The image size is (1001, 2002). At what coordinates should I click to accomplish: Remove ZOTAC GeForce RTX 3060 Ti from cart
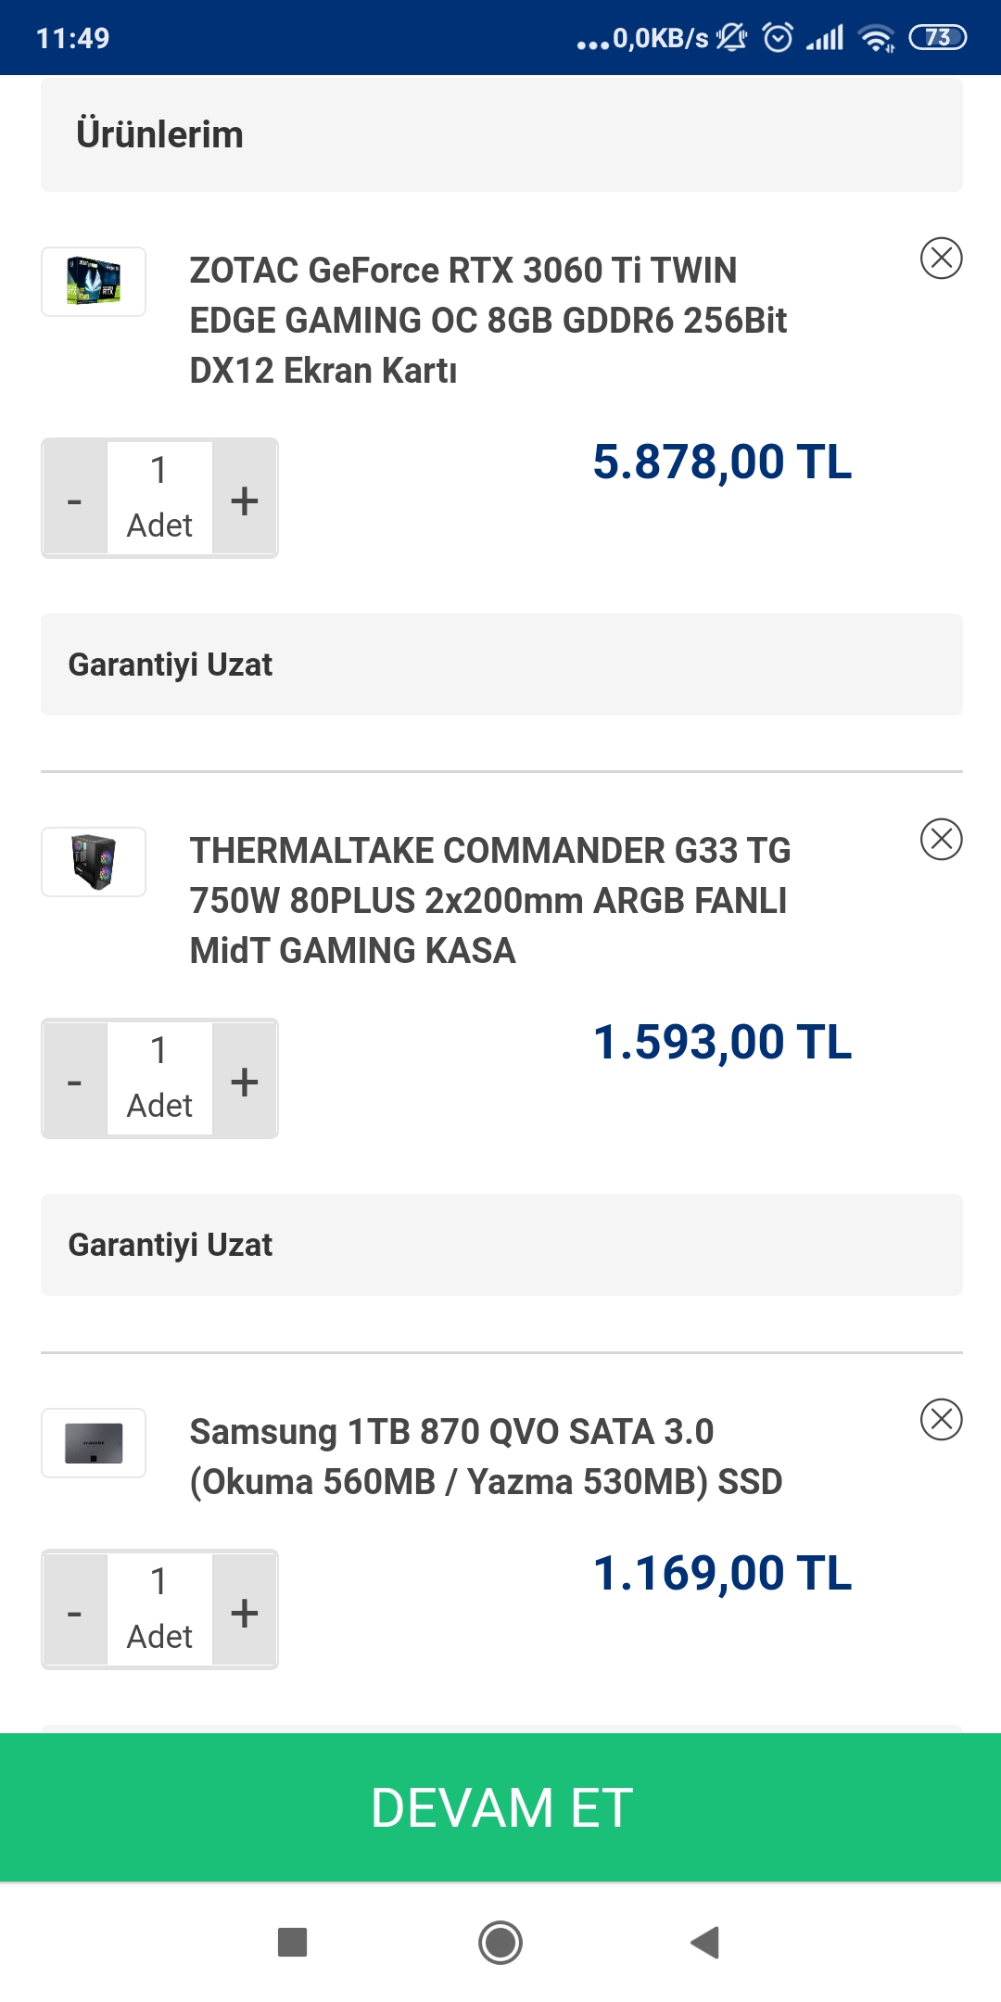(x=941, y=258)
